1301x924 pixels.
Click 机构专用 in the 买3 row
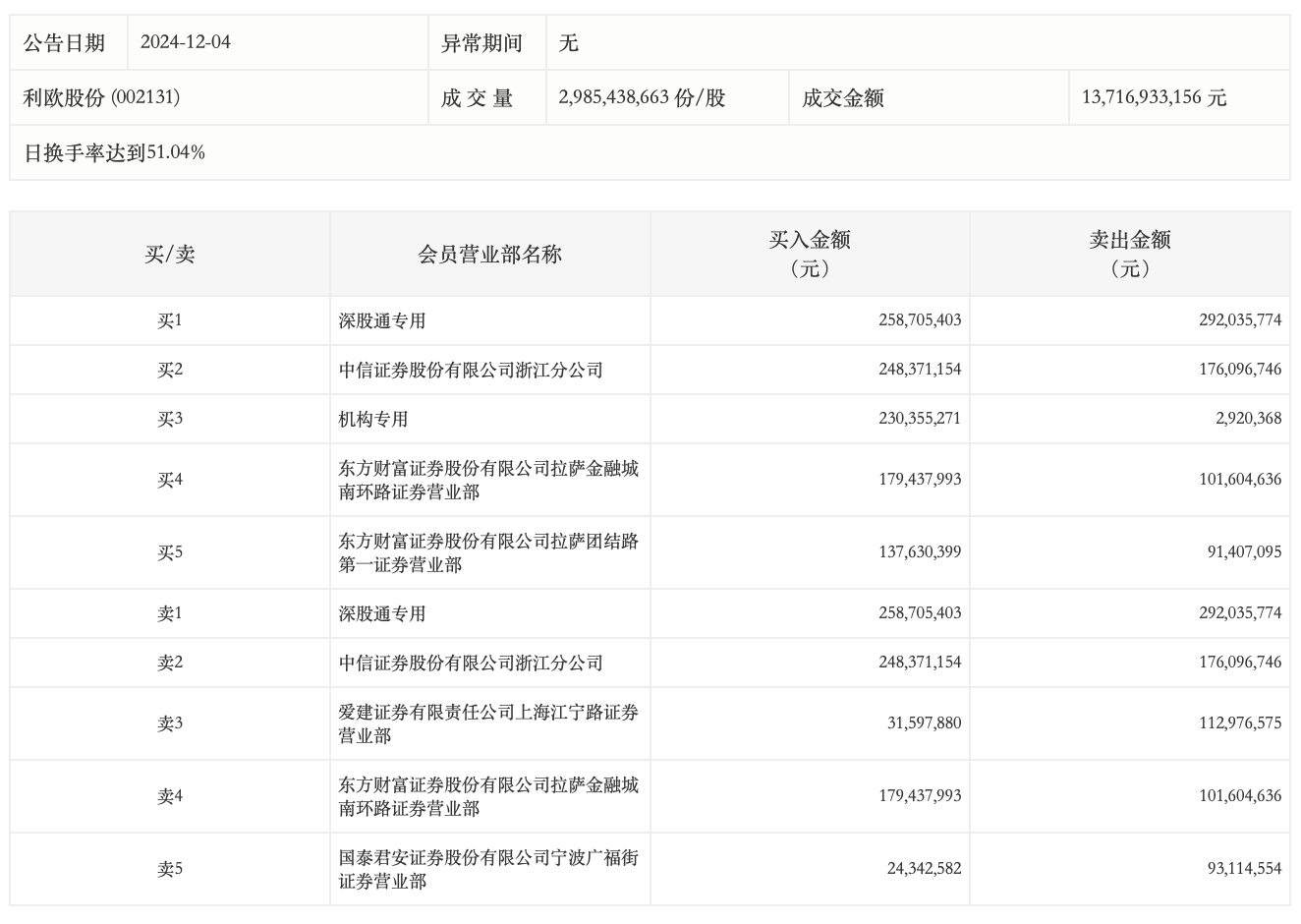pos(373,419)
